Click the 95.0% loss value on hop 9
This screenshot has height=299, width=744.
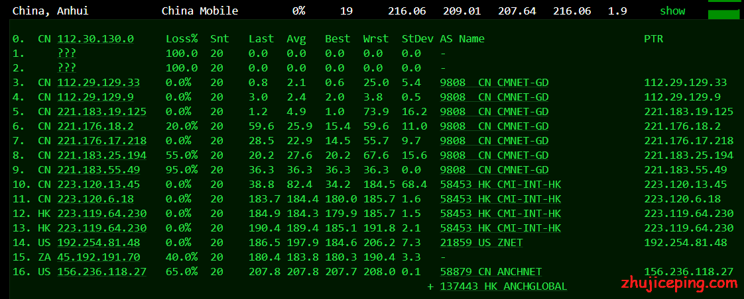click(x=182, y=170)
